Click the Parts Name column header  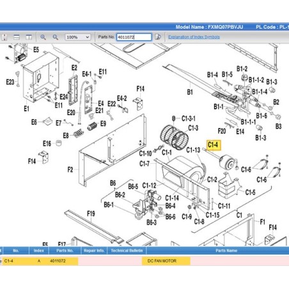coord(226,251)
